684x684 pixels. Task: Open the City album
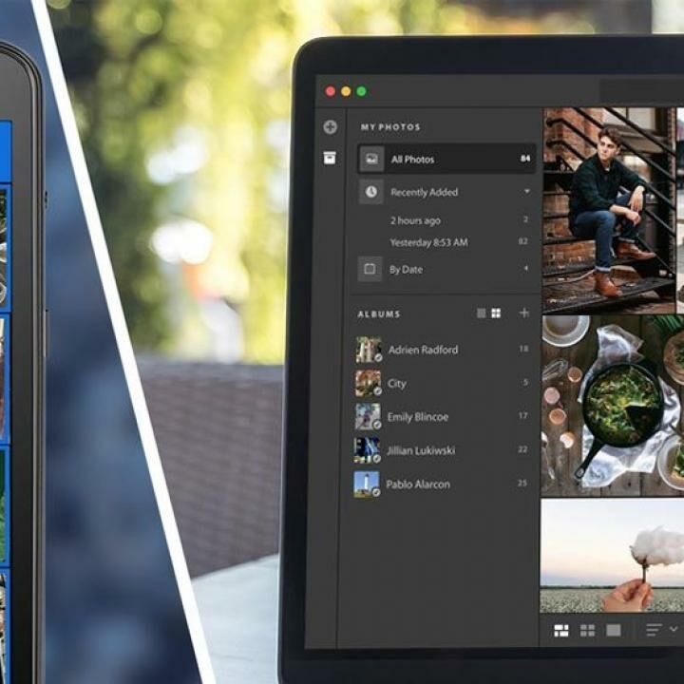point(443,383)
